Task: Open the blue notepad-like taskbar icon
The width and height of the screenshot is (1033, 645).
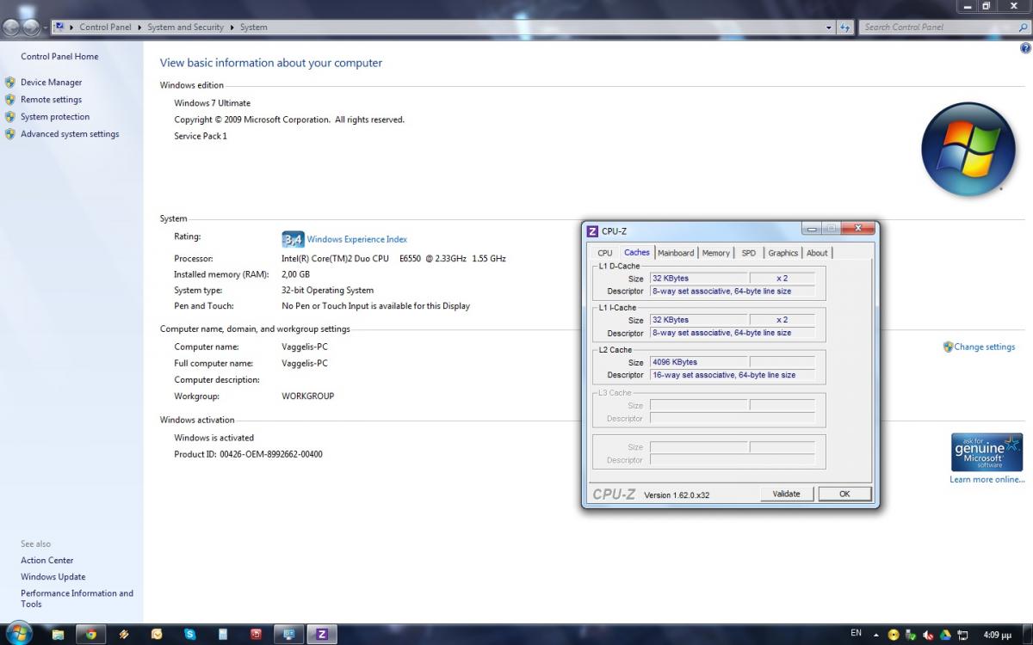Action: click(x=223, y=635)
